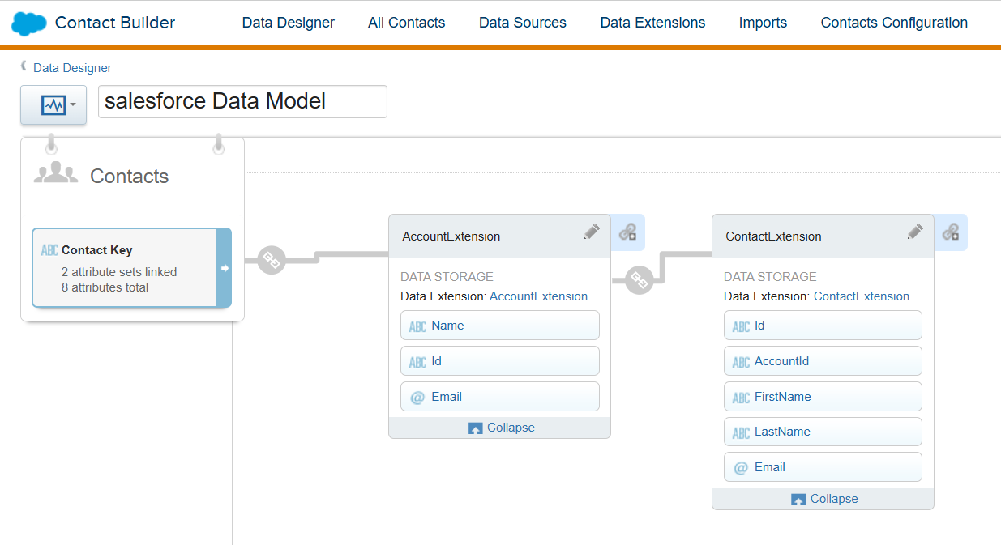1001x545 pixels.
Task: Expand the Contact Key arrow
Action: click(x=224, y=268)
